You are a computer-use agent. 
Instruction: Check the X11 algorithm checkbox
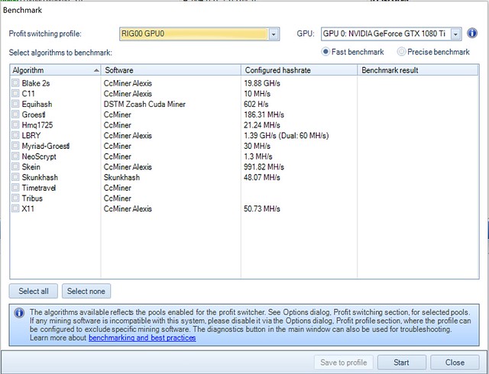(x=15, y=208)
